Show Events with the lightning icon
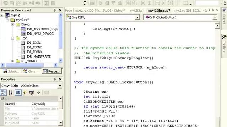 (x=25, y=92)
